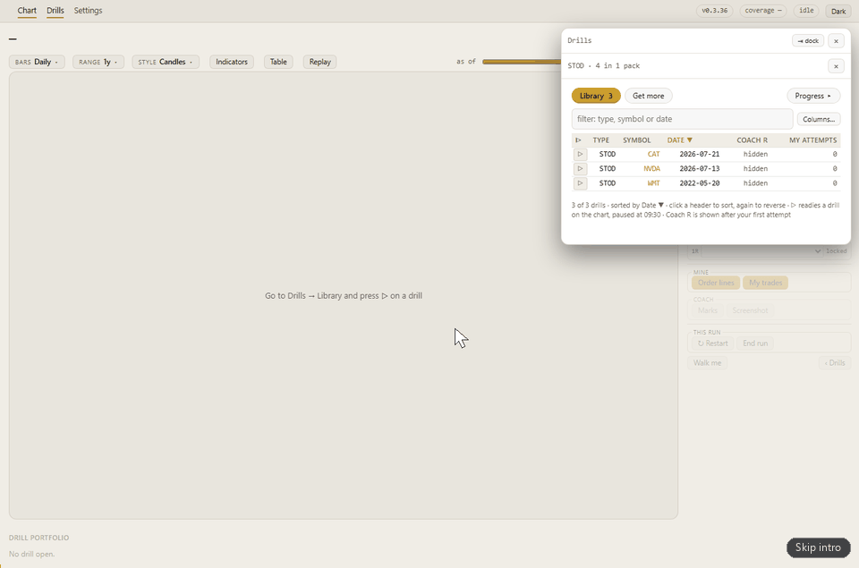This screenshot has height=568, width=859.
Task: Play the WMT drill row
Action: coord(580,183)
